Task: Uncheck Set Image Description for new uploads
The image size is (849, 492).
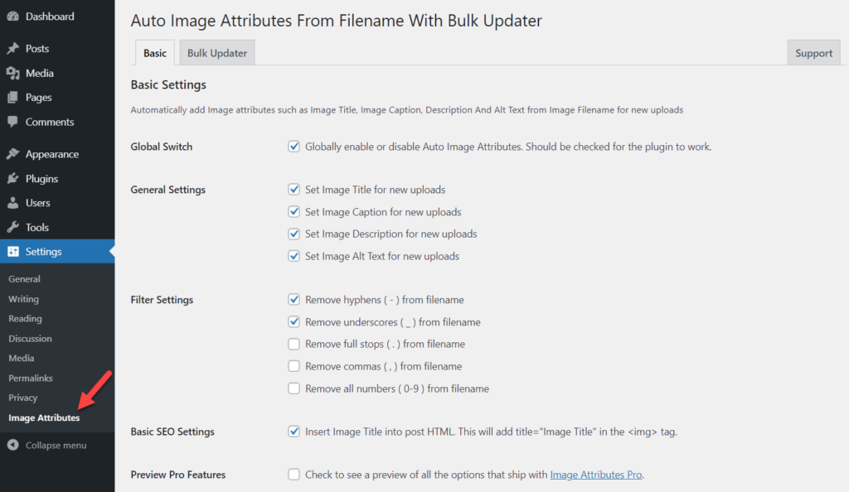Action: click(294, 234)
